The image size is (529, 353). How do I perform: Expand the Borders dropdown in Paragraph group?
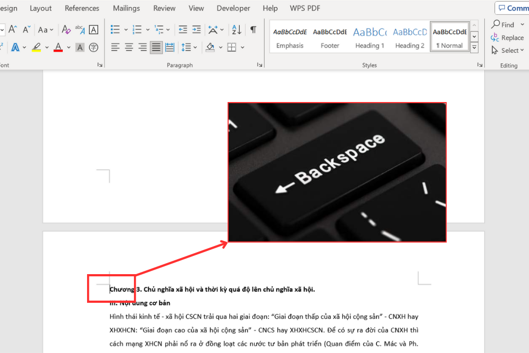[242, 47]
